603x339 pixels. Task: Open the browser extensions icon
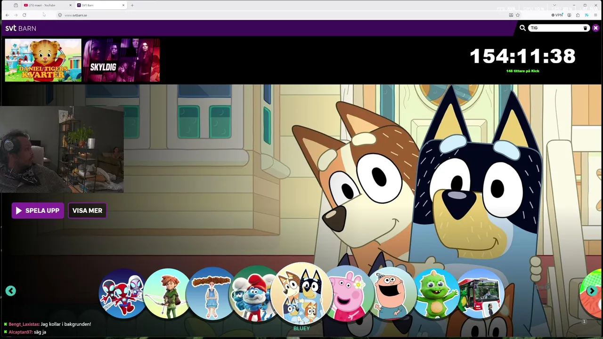tap(578, 15)
